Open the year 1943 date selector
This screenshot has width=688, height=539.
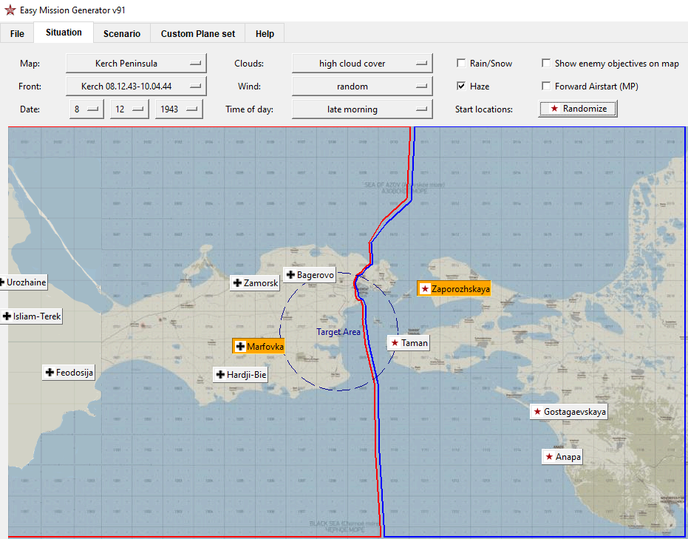point(179,109)
